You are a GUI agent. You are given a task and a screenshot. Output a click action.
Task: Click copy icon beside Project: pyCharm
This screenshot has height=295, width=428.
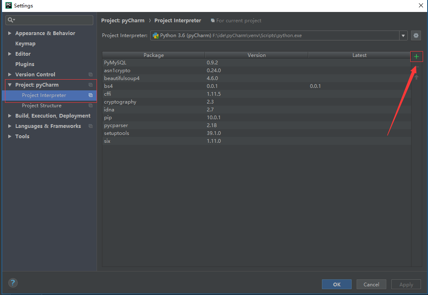pos(90,85)
